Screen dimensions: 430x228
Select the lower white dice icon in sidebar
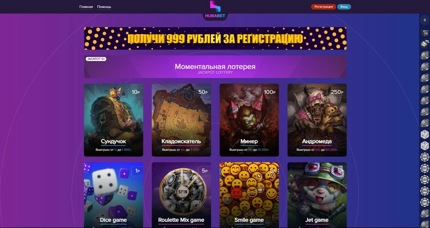(x=425, y=146)
